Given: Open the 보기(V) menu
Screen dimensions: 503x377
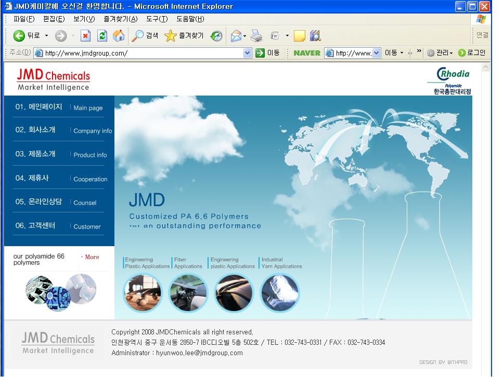Looking at the screenshot, I should coord(84,19).
